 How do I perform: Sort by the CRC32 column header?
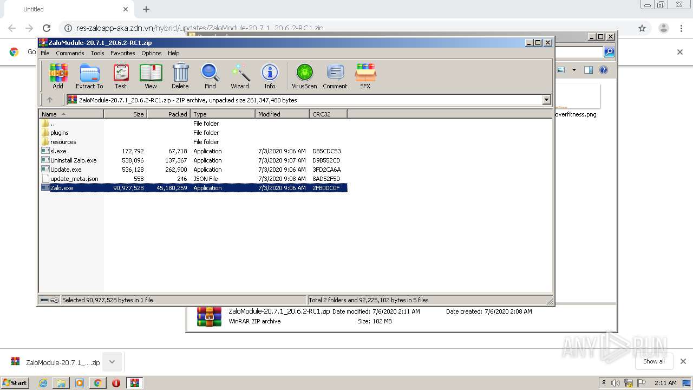pos(329,114)
